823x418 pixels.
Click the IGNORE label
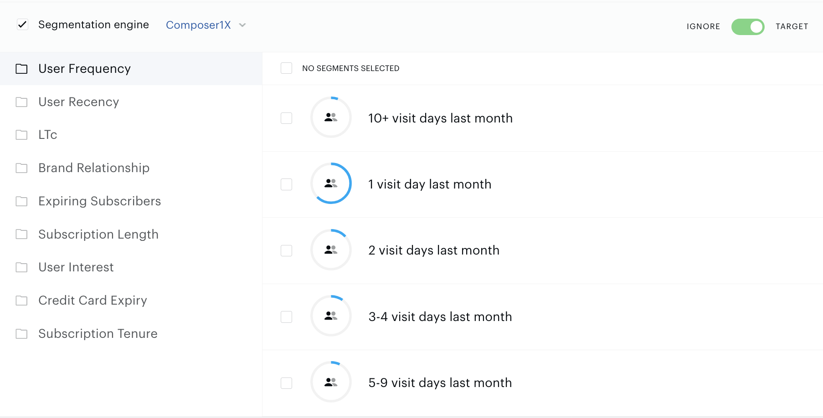click(703, 26)
